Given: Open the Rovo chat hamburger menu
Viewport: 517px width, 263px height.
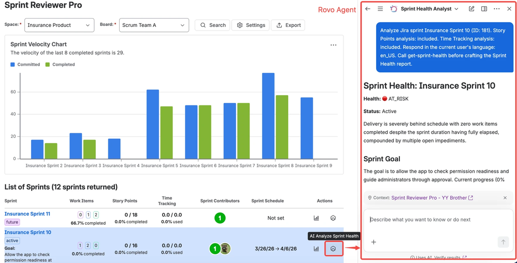Looking at the screenshot, I should [380, 9].
